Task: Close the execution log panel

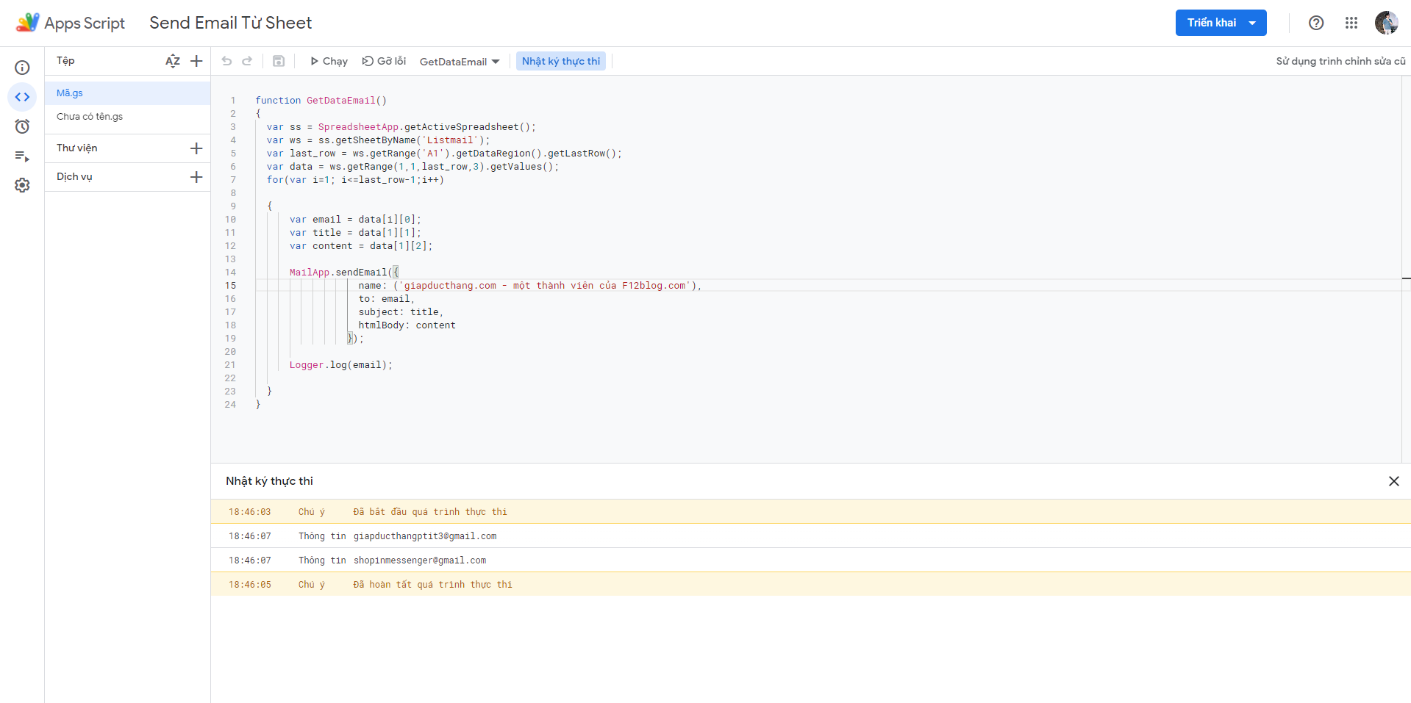Action: (1393, 481)
